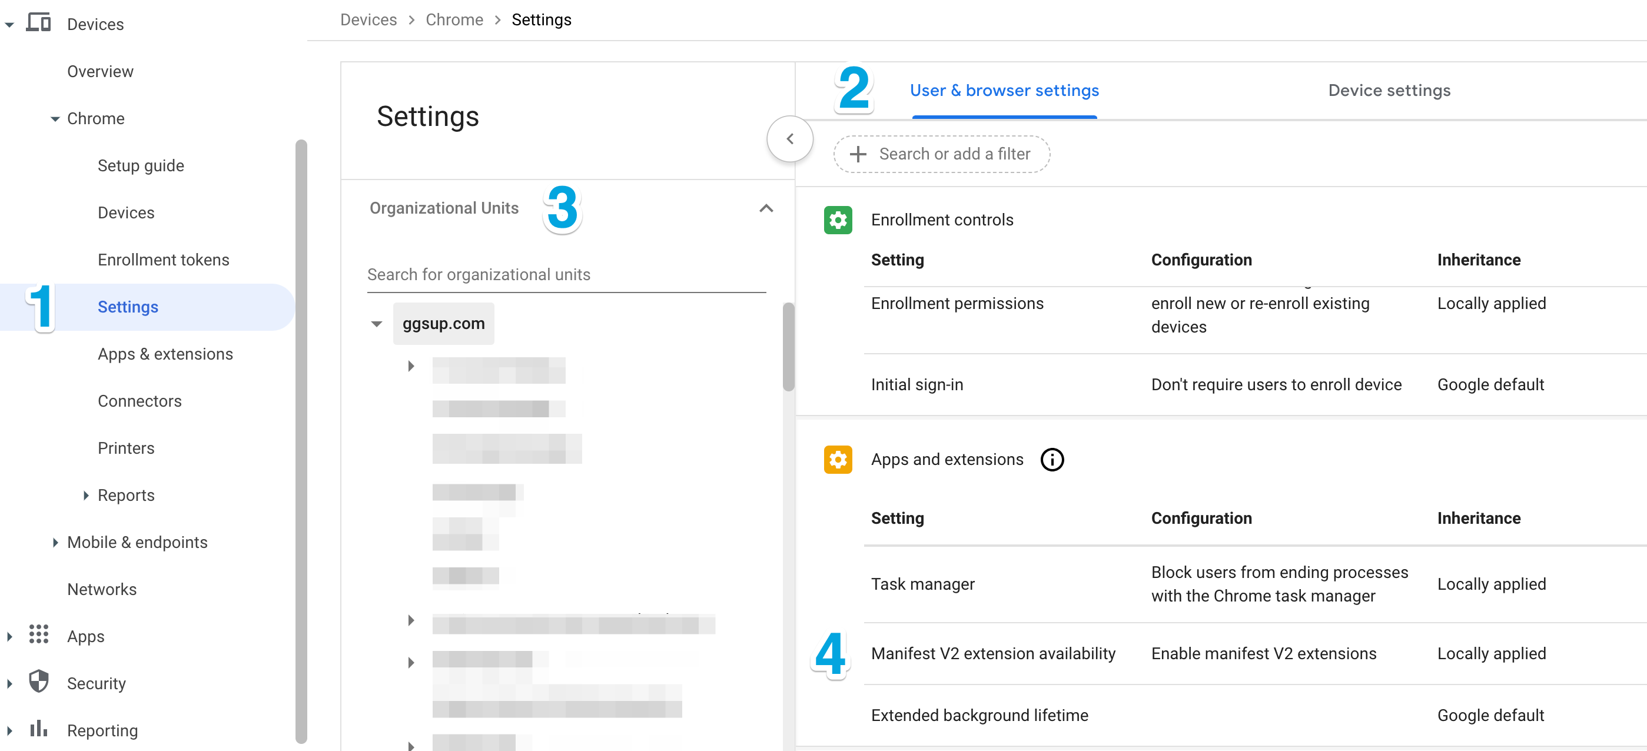Click the Search for organizational units field

point(565,275)
